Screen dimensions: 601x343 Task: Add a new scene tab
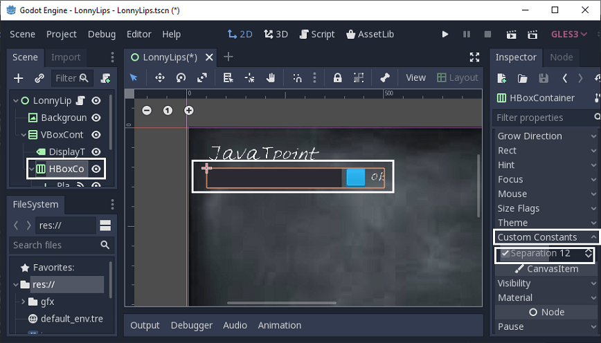pos(228,57)
